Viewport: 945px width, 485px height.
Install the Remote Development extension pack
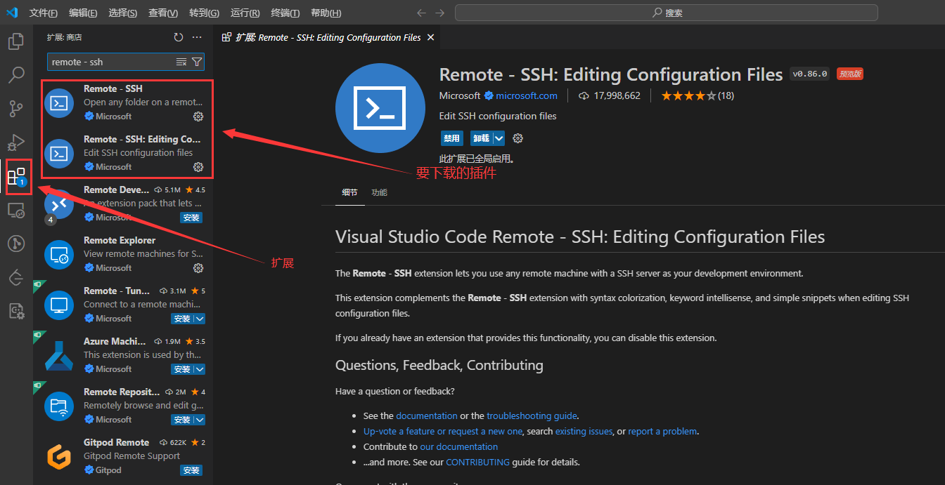tap(191, 218)
